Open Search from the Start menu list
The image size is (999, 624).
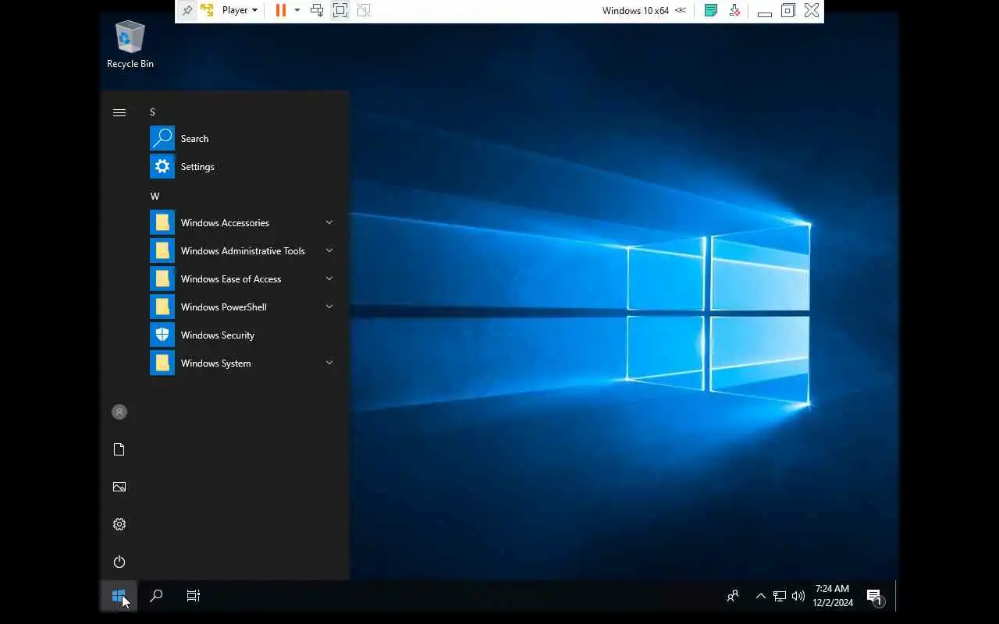[x=244, y=139]
